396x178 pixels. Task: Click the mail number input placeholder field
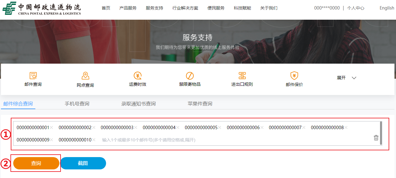[148, 140]
